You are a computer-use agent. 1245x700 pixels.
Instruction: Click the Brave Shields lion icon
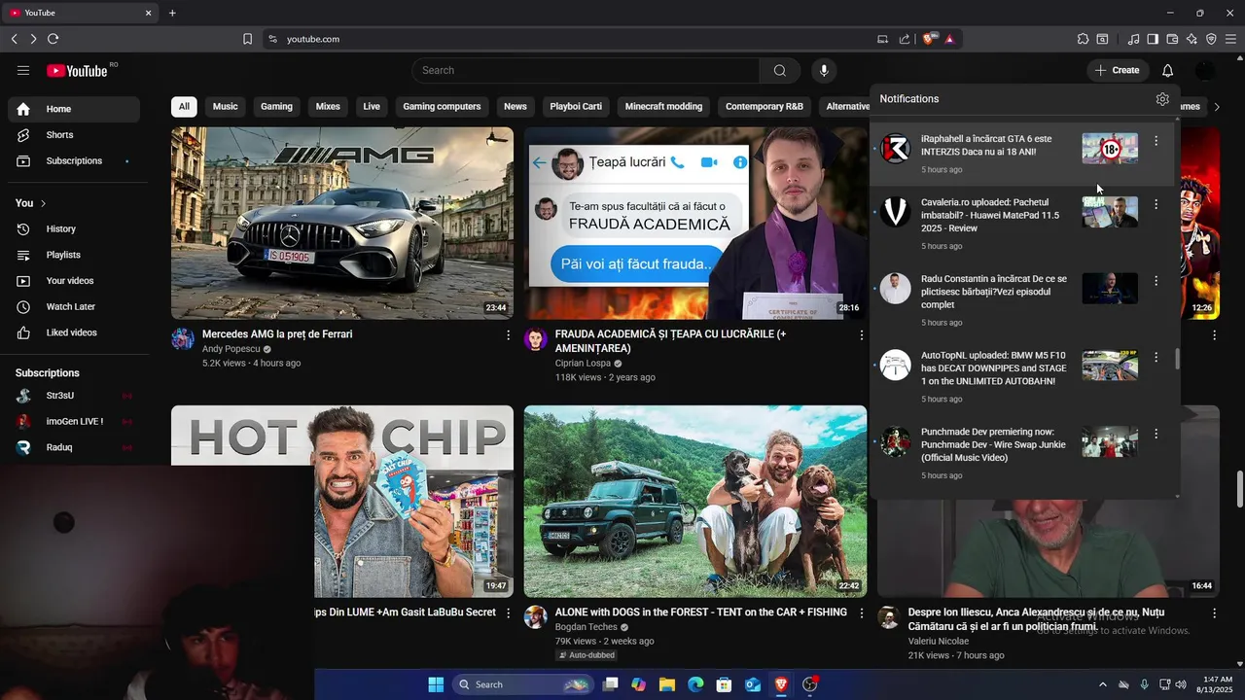tap(930, 39)
